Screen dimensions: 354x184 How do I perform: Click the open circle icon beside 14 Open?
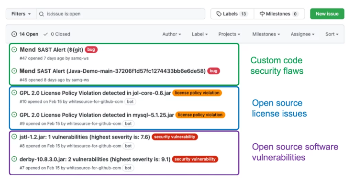(14, 34)
